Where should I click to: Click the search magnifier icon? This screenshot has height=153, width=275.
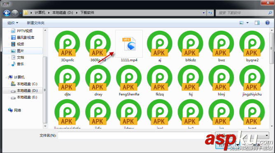click(270, 13)
